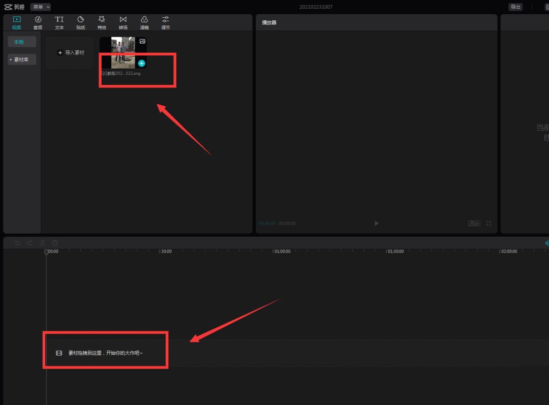The width and height of the screenshot is (549, 405).
Task: Toggle the 原始 aspect ratio button in player
Action: [x=474, y=224]
